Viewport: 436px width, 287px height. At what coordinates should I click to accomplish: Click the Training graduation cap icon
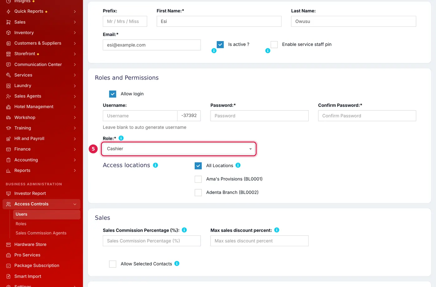(8, 128)
